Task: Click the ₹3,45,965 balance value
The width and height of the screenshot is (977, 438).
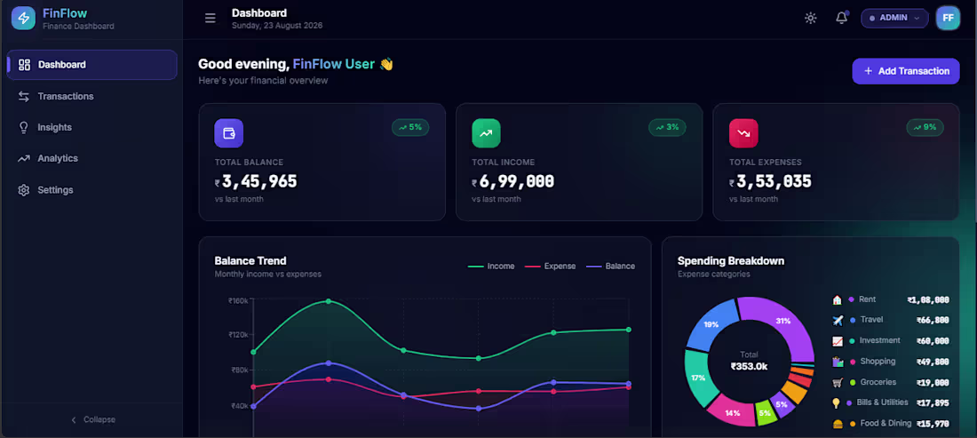Action: 256,181
